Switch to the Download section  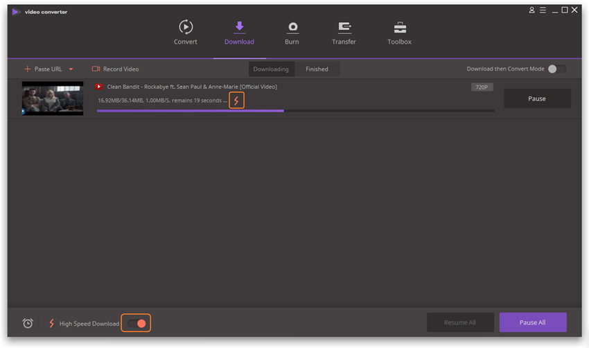tap(239, 33)
